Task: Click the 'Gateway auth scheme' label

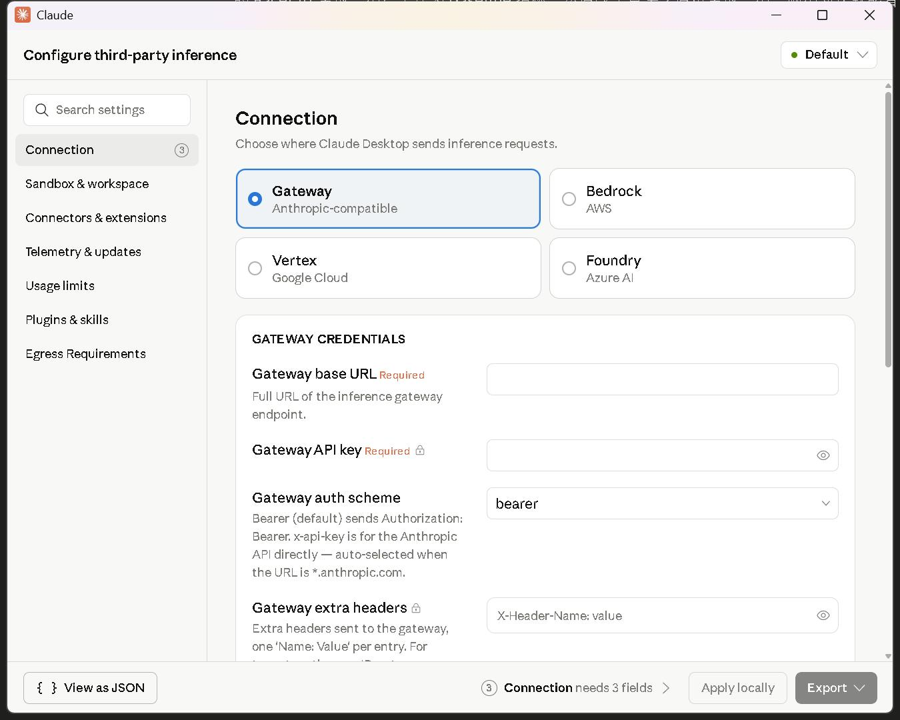Action: pyautogui.click(x=326, y=498)
